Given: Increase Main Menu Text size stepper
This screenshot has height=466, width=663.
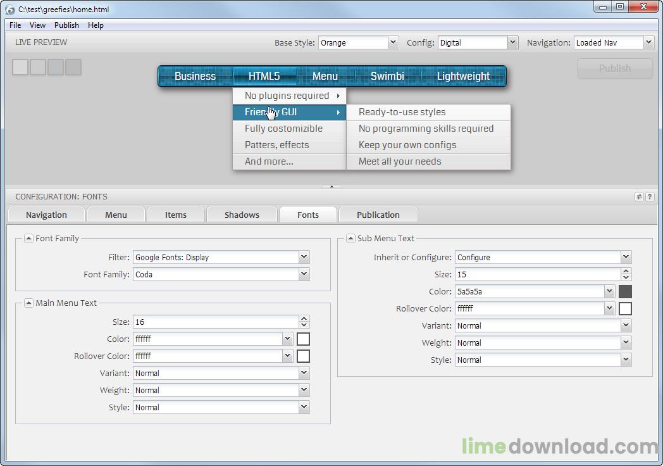Looking at the screenshot, I should 304,318.
